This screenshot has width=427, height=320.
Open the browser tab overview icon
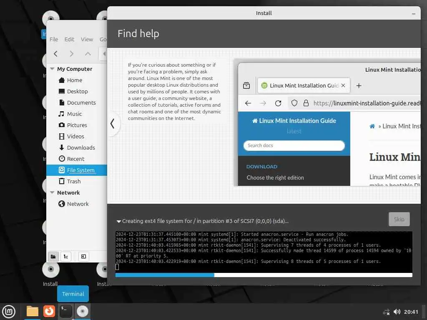(x=246, y=85)
